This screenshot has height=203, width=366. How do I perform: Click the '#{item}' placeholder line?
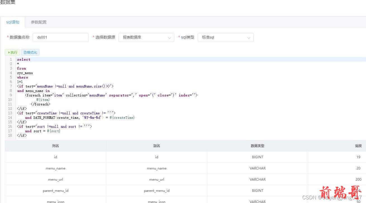43,100
